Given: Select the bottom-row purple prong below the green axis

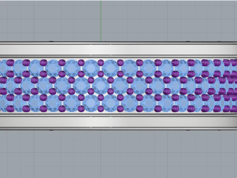Looking at the screenshot, I should coord(101,109).
